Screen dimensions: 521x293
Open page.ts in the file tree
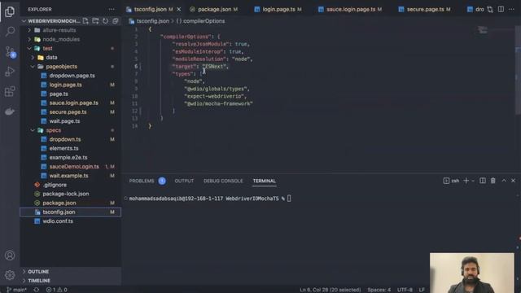pos(59,94)
